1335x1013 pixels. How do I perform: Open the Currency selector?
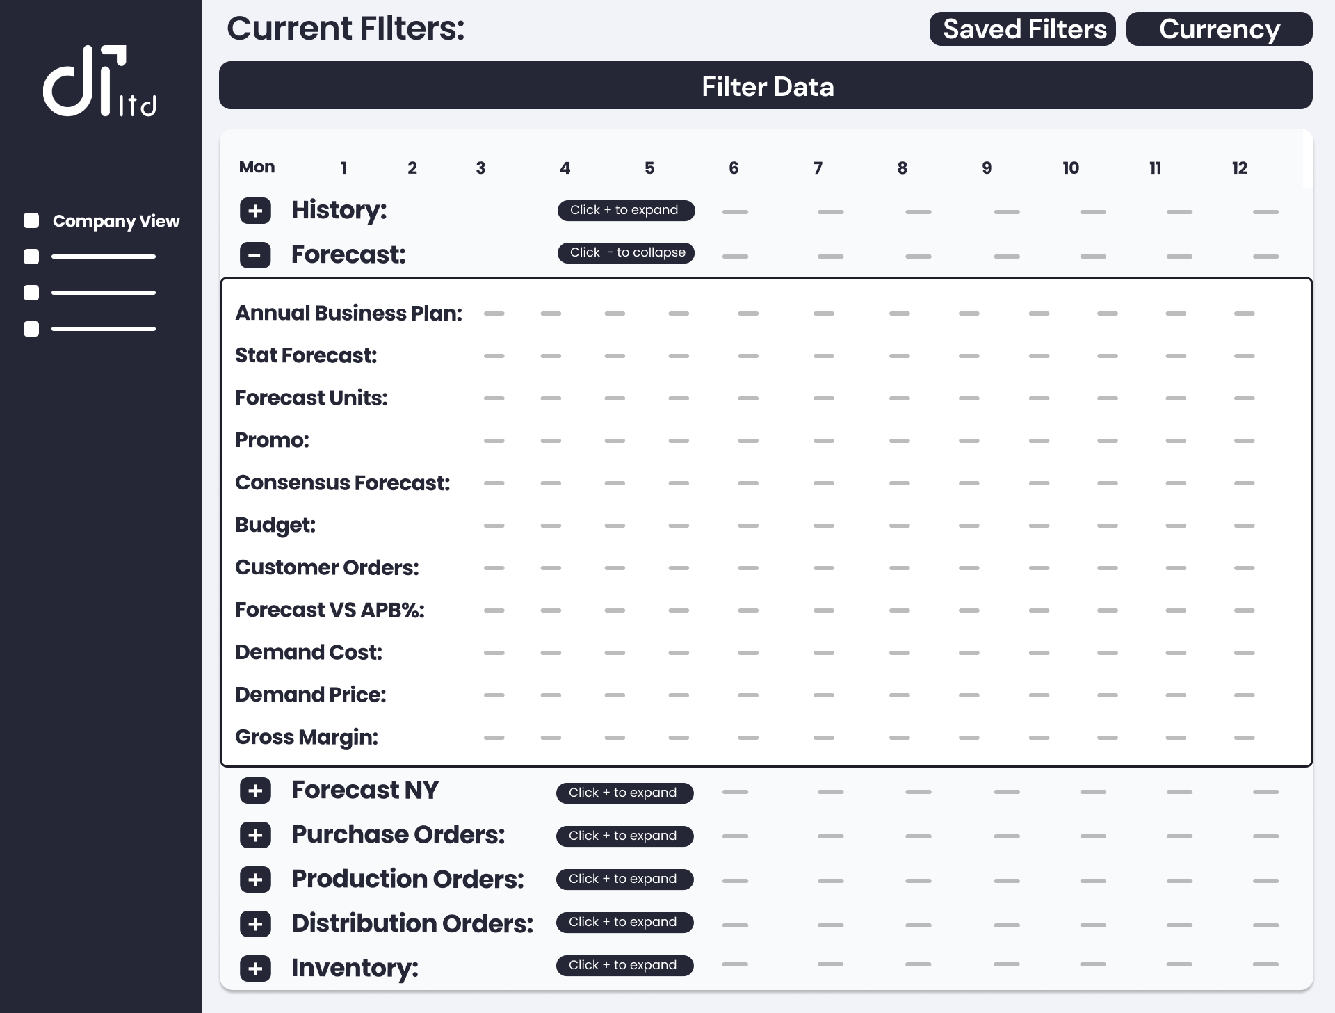[1220, 29]
